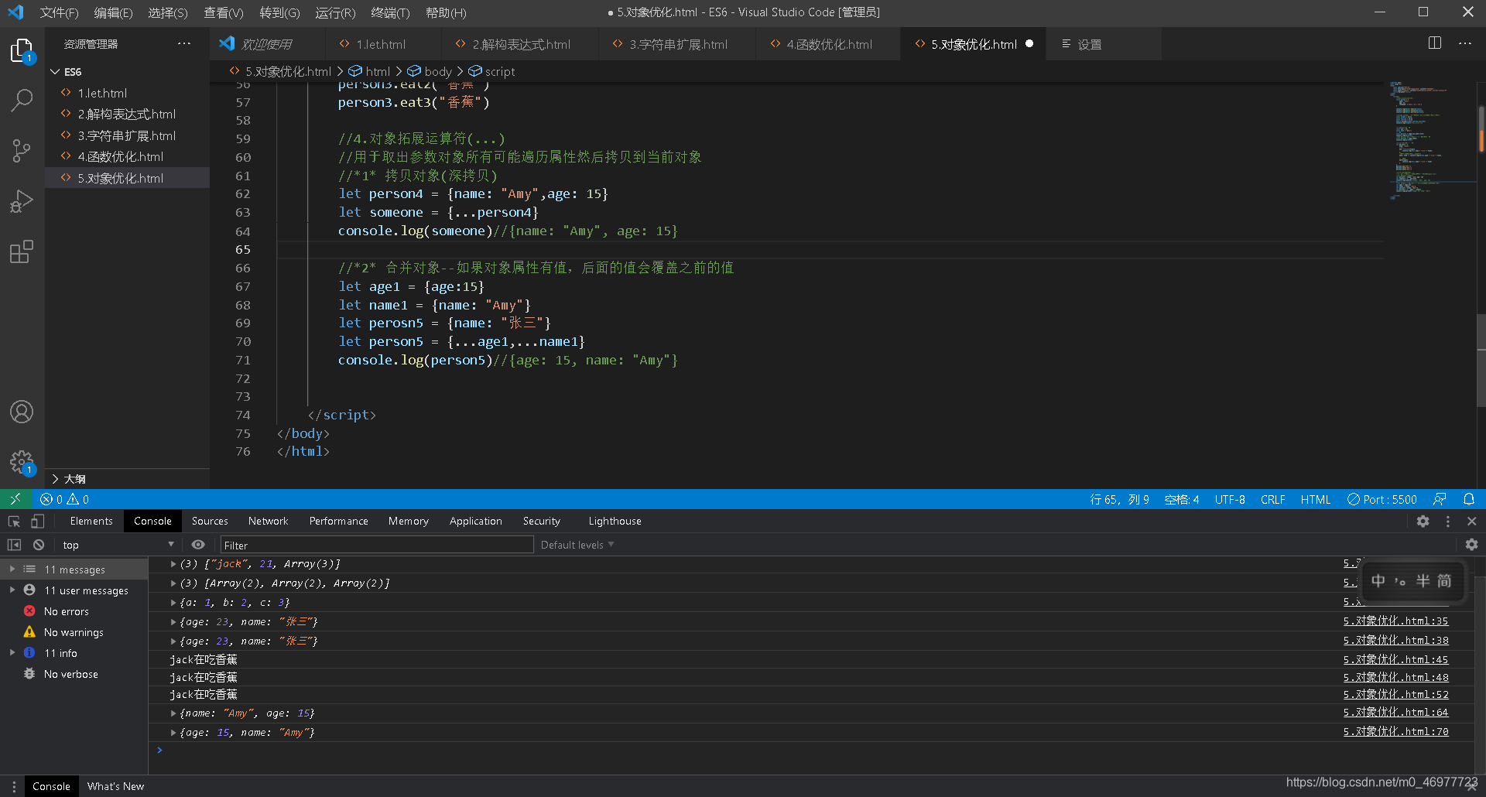Click the Split Editor Right icon
Image resolution: width=1486 pixels, height=797 pixels.
tap(1434, 43)
